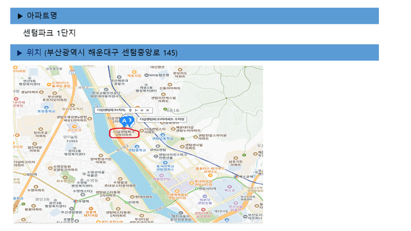Click the 토현중학교 school icon
Viewport: 411px width, 231px height.
click(x=46, y=107)
